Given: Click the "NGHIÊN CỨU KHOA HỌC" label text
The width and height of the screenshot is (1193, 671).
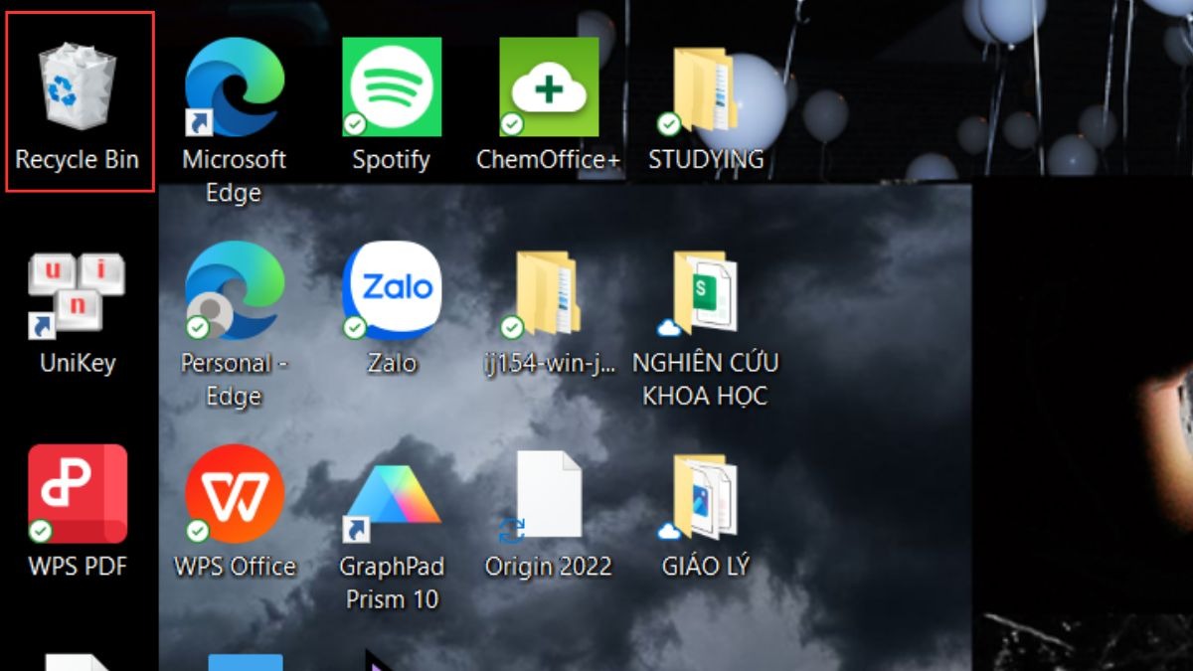Looking at the screenshot, I should pos(706,378).
